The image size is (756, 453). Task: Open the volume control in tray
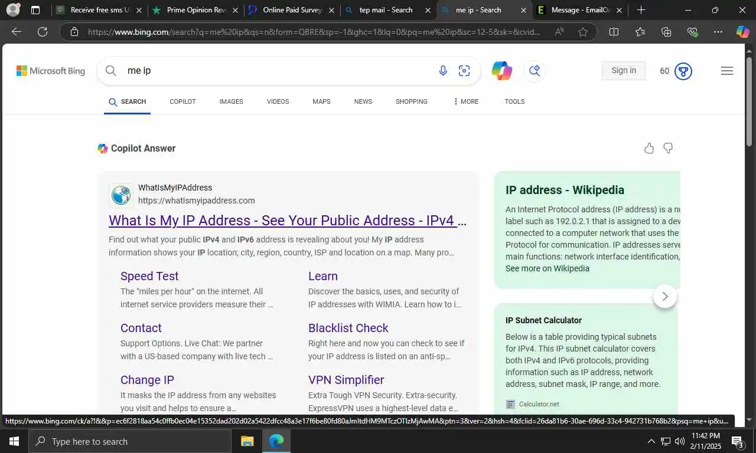point(680,441)
